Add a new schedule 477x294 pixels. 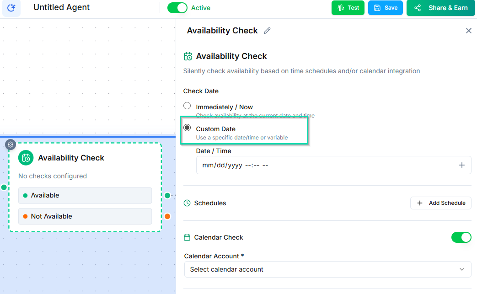click(x=440, y=203)
